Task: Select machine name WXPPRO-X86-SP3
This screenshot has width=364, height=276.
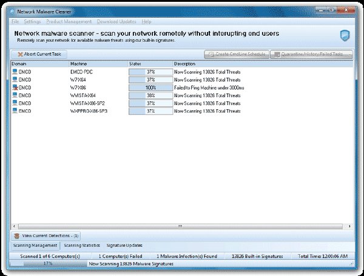Action: (89, 111)
